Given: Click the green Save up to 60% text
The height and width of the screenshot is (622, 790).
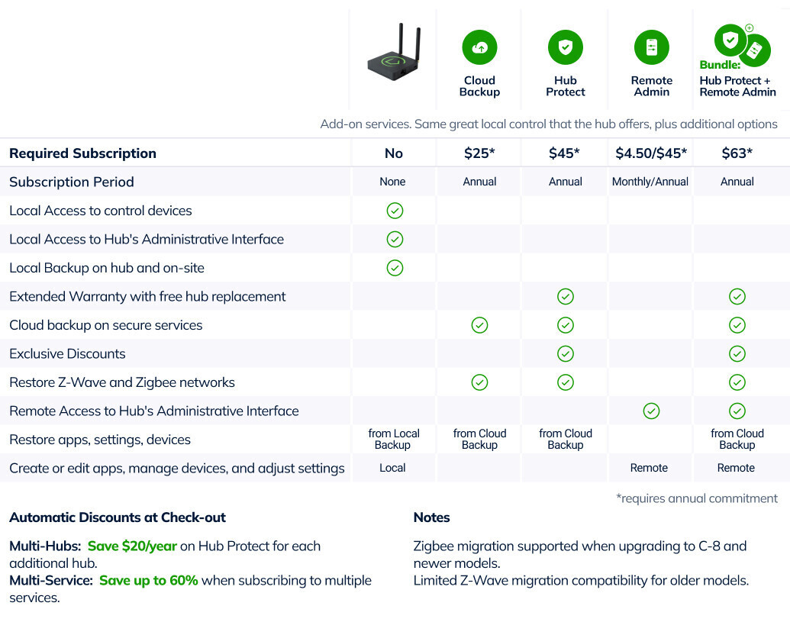Looking at the screenshot, I should coord(148,580).
